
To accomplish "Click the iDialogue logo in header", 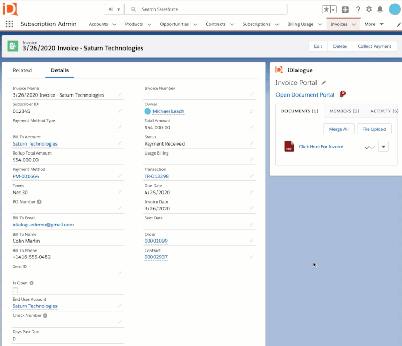I will tap(10, 9).
